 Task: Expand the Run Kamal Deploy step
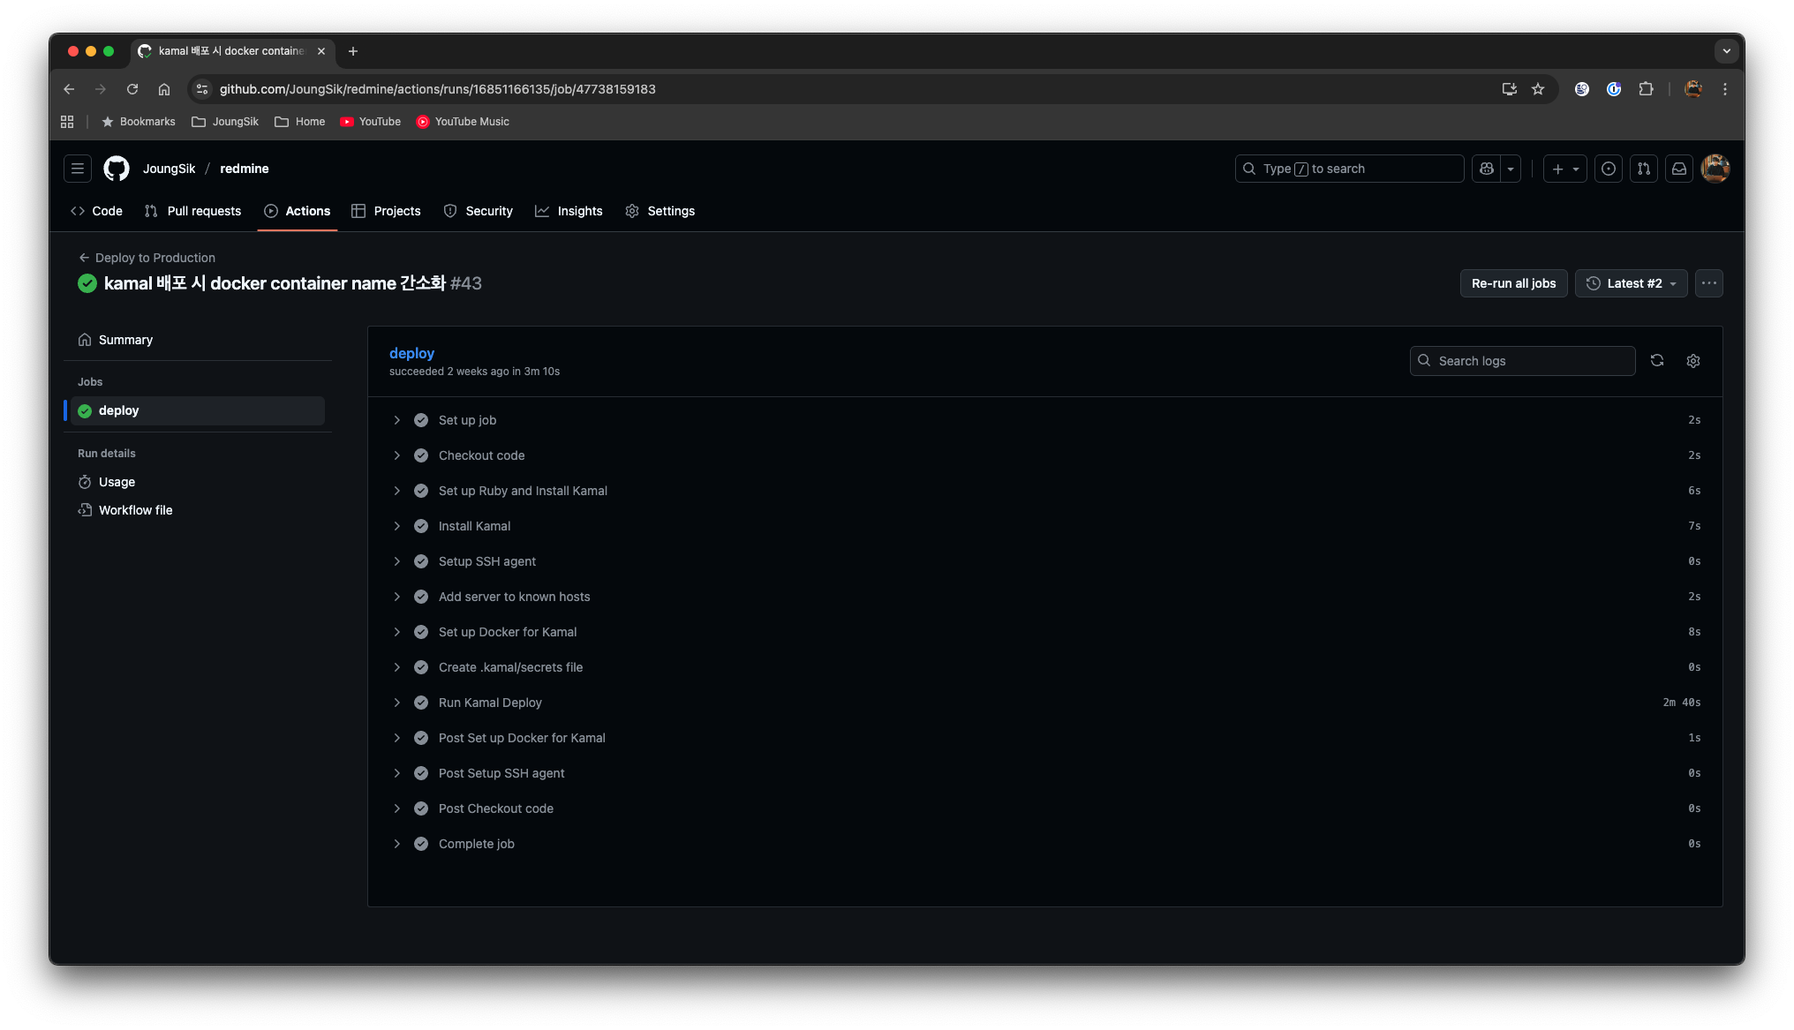pyautogui.click(x=1045, y=703)
